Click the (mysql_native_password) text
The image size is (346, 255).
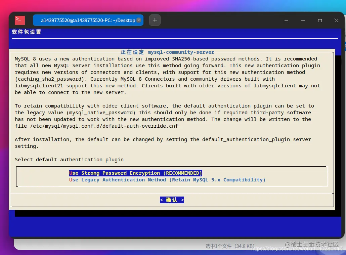coord(101,113)
